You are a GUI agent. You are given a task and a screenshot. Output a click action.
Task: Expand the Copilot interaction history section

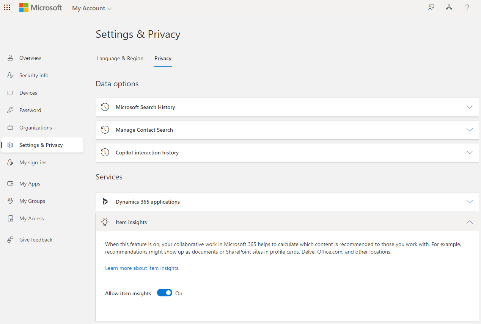pyautogui.click(x=470, y=153)
